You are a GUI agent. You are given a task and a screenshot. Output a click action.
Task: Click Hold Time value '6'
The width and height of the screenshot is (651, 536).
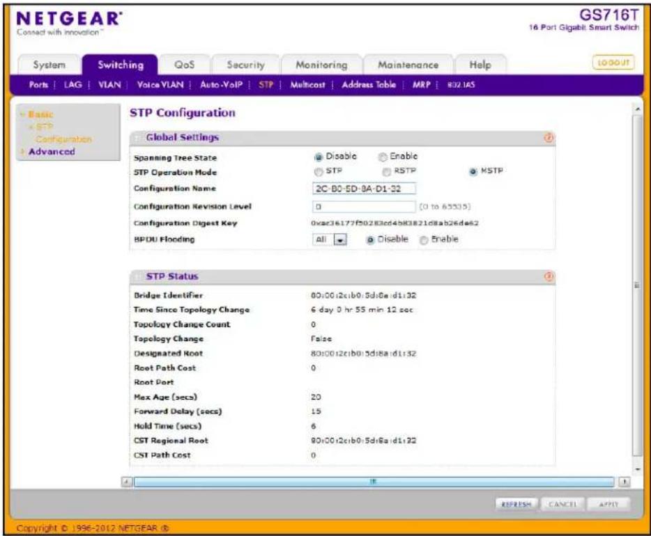tap(314, 426)
